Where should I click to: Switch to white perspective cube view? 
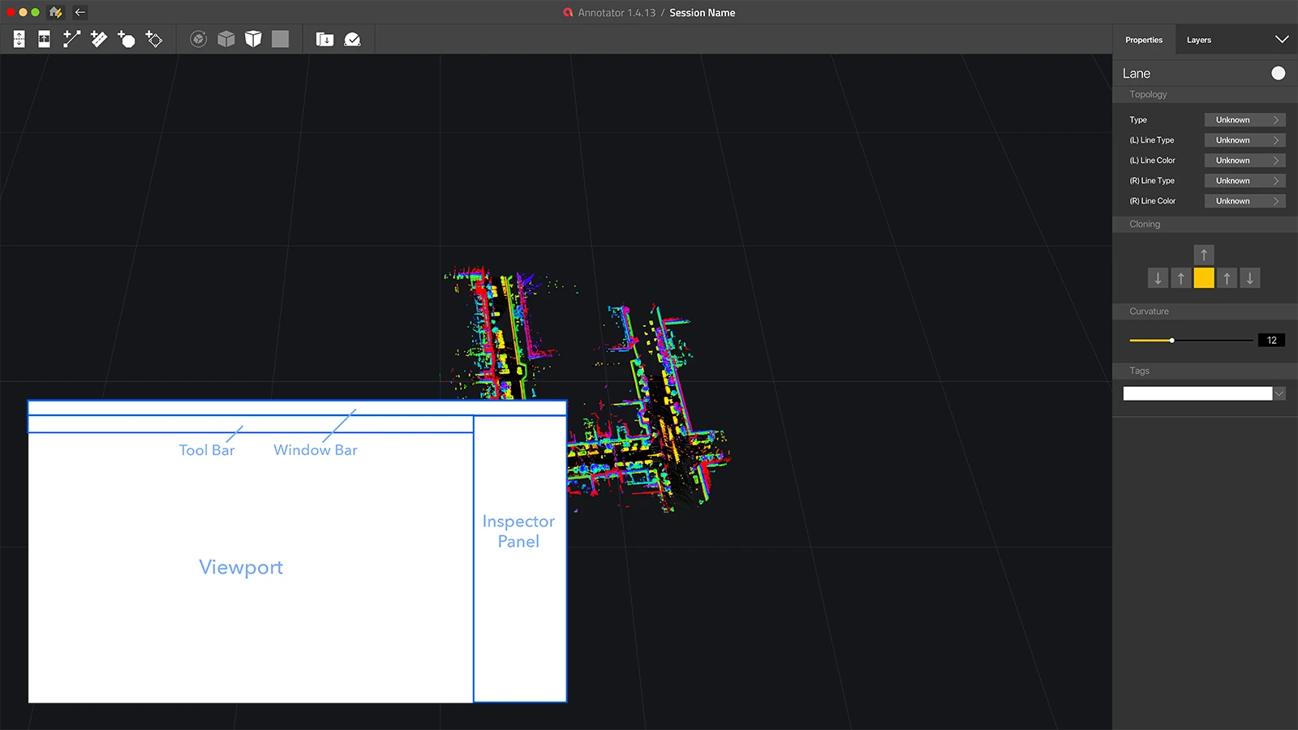click(x=253, y=39)
